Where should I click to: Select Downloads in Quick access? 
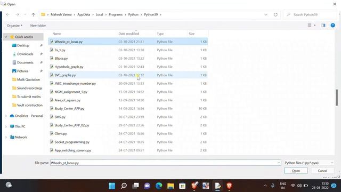(25, 54)
